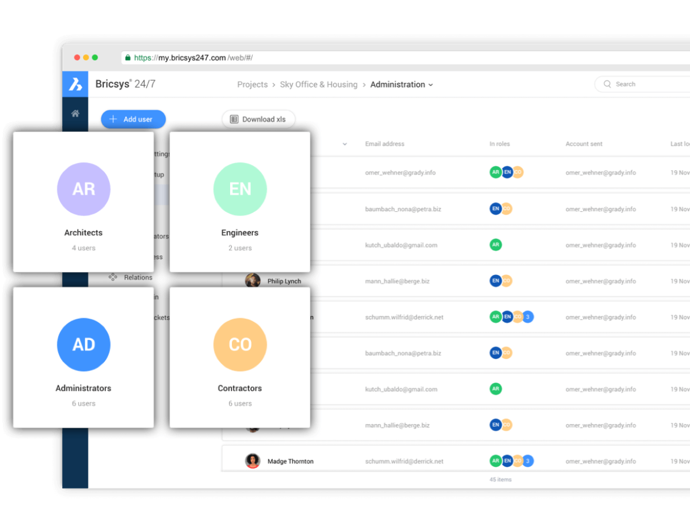Click the AR avatar on Architects card

pos(83,189)
